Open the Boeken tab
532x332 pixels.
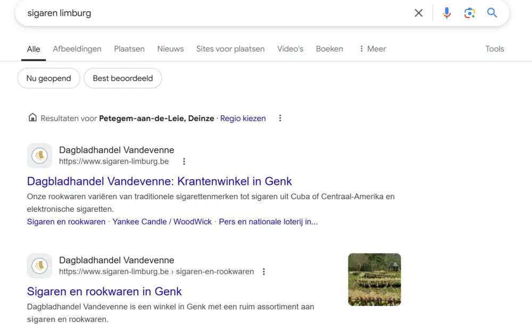click(329, 49)
